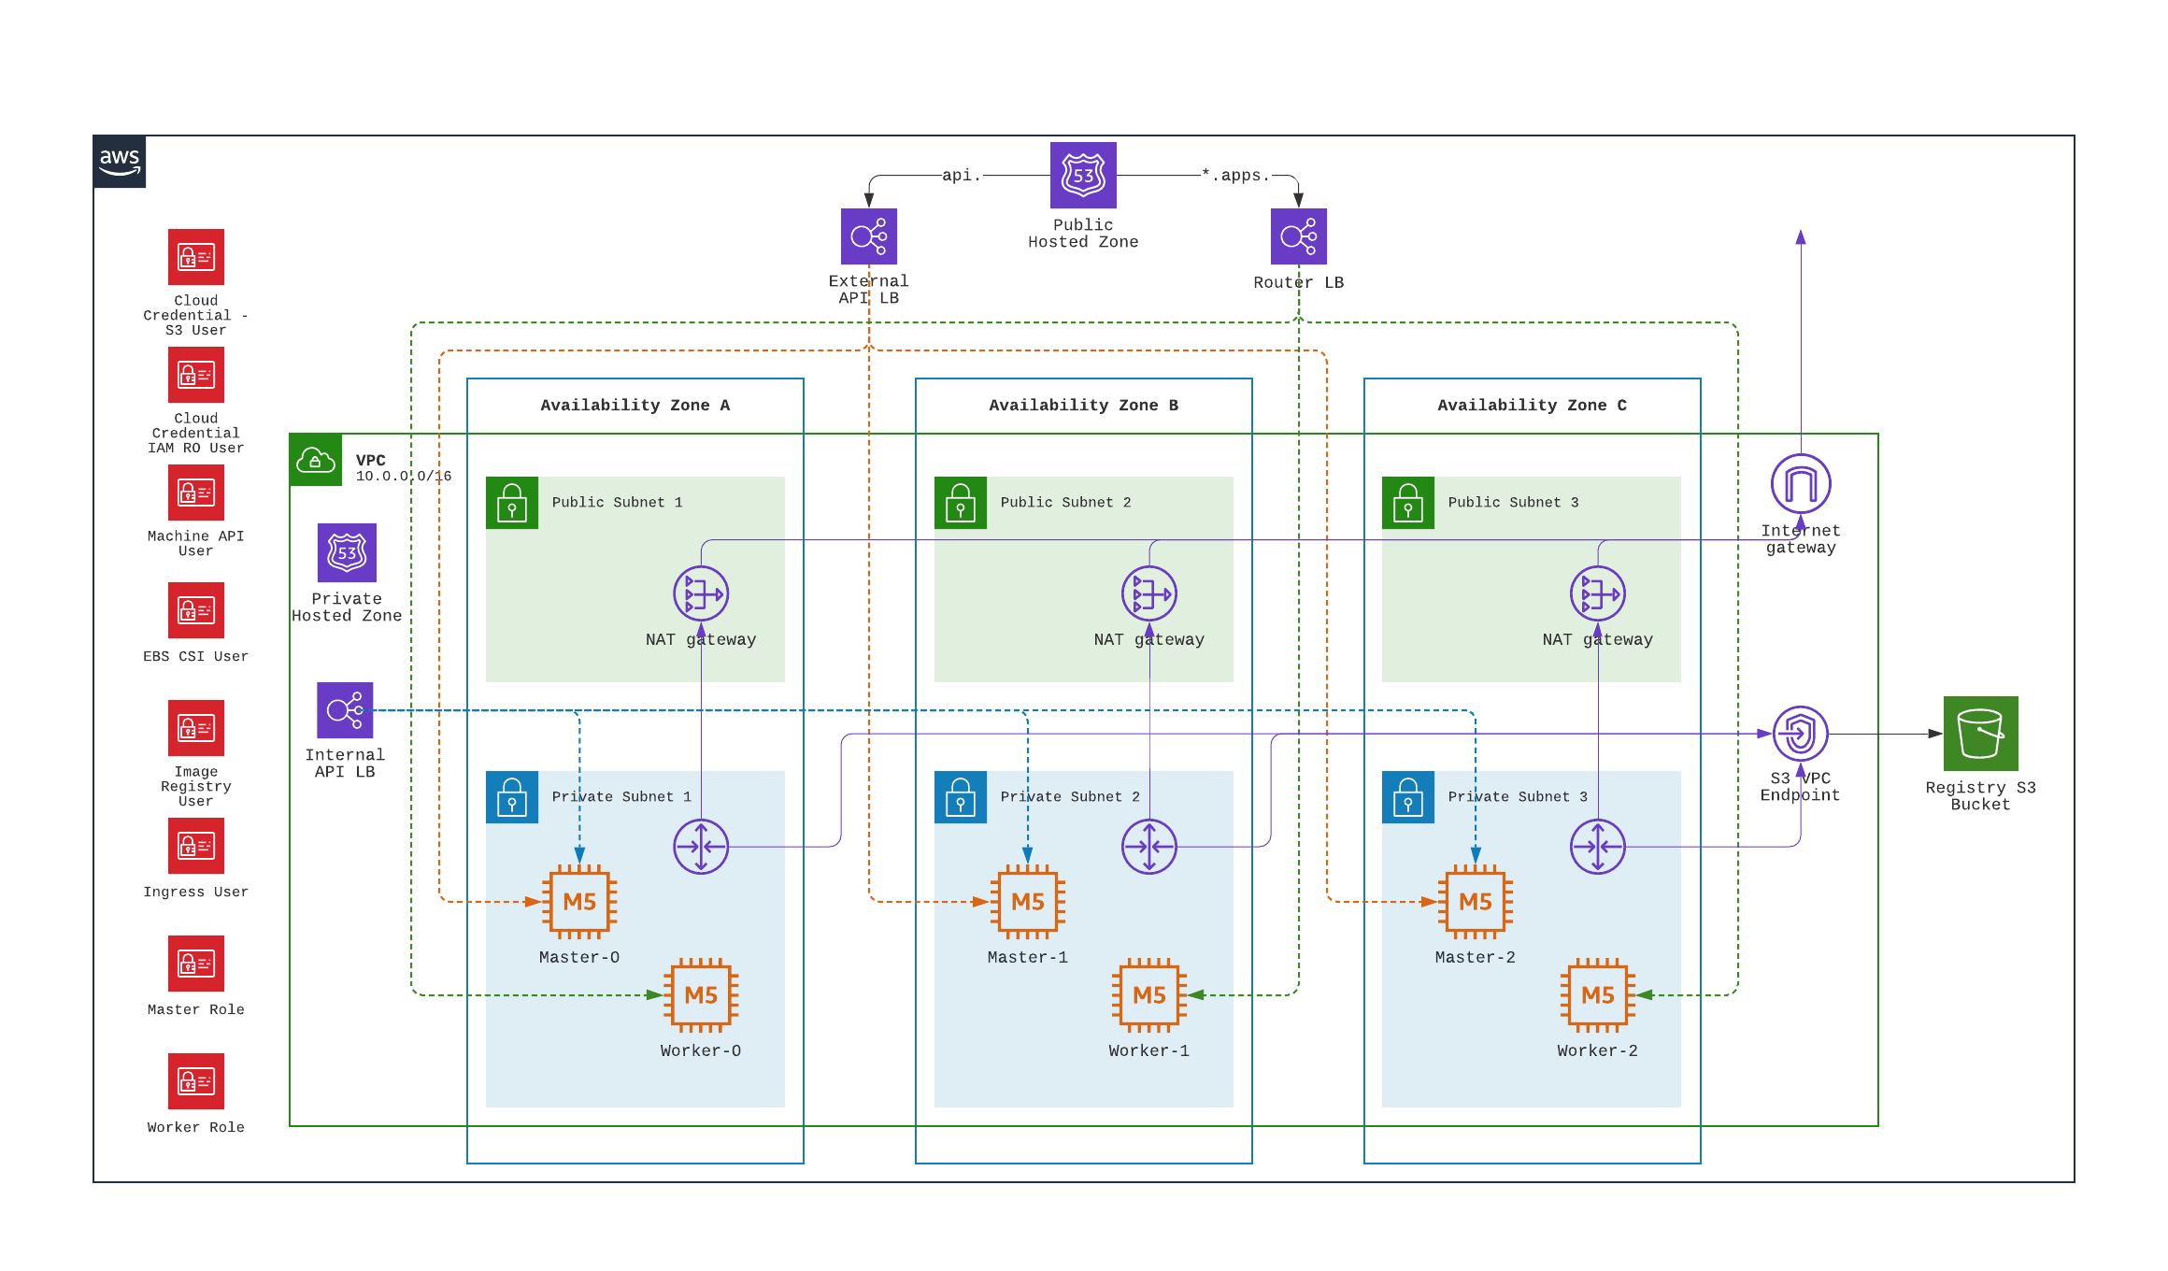Select the Public Subnet 1 label
Image resolution: width=2168 pixels, height=1271 pixels.
(x=618, y=503)
